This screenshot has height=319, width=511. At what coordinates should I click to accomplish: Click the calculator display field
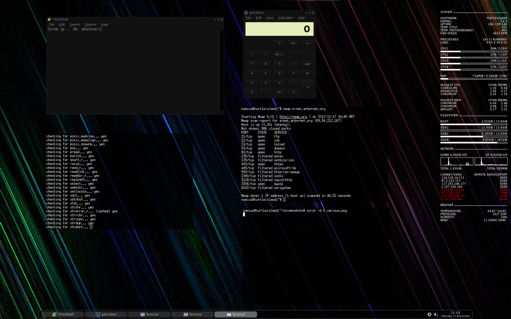click(x=279, y=29)
